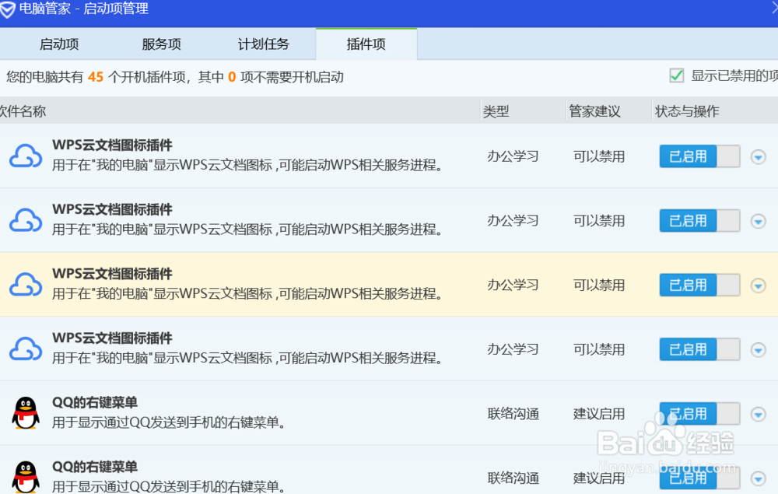Click the cloud icon of the first WPS云文档图标插件 row
Viewport: 778px width, 494px height.
click(x=26, y=156)
